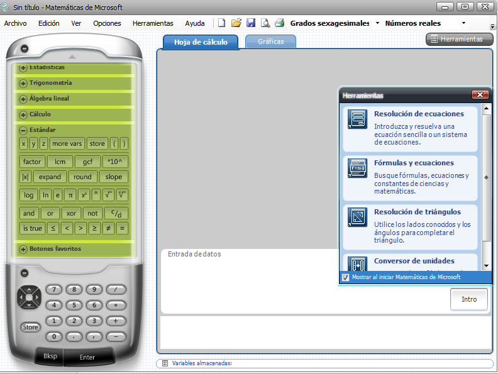Click the multiply * keypad key
The height and width of the screenshot is (374, 498).
coord(116,305)
